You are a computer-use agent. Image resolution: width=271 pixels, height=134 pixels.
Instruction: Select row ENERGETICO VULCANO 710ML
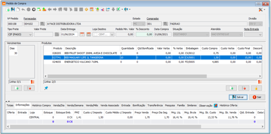[x=153, y=62]
